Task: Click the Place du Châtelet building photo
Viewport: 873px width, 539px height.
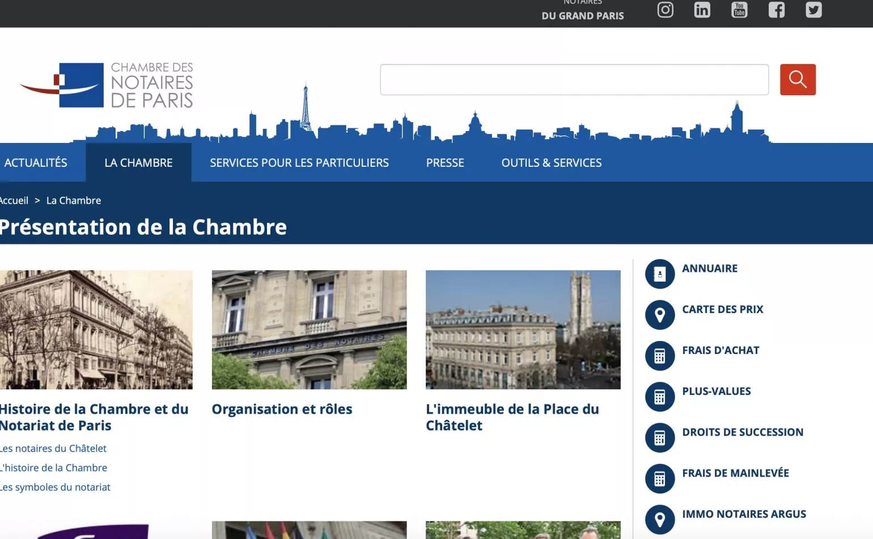Action: coord(523,329)
